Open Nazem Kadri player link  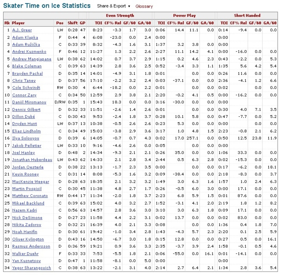pos(24,210)
